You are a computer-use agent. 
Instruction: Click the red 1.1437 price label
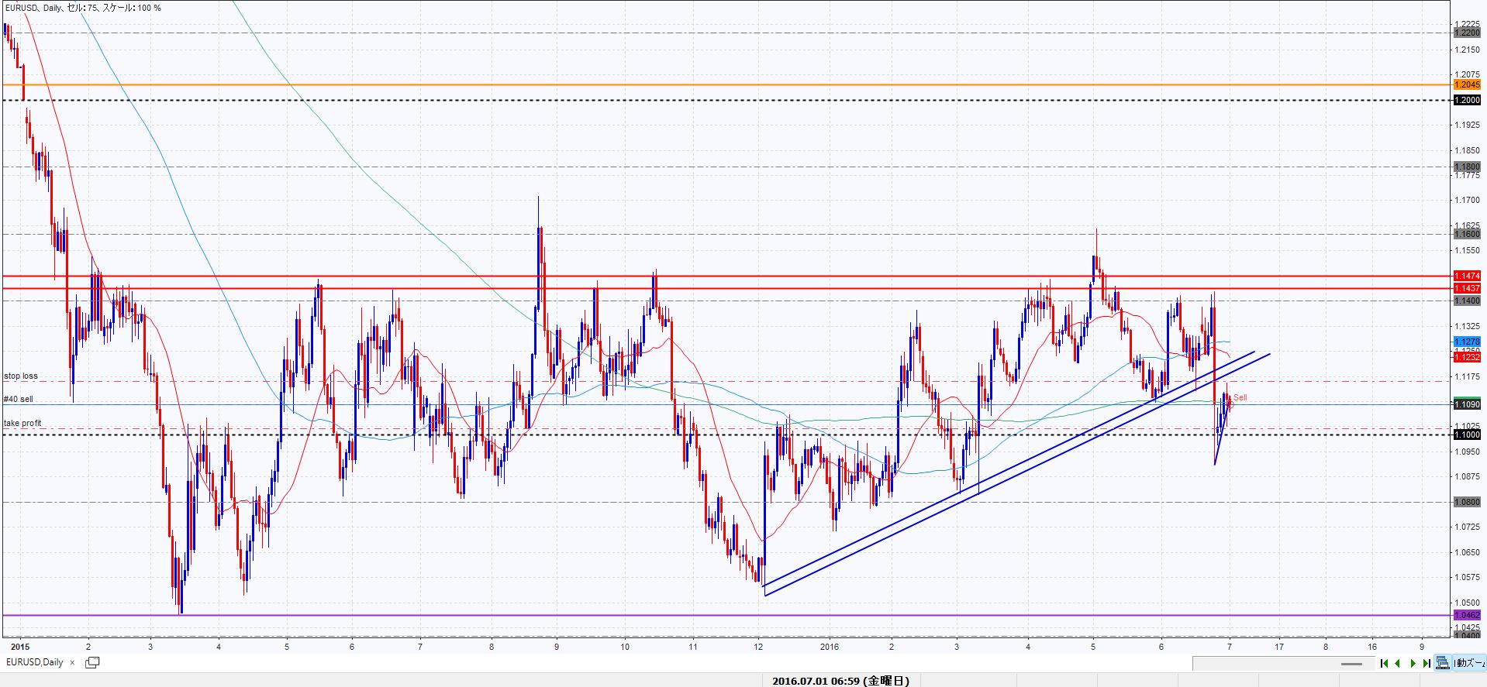click(x=1467, y=288)
